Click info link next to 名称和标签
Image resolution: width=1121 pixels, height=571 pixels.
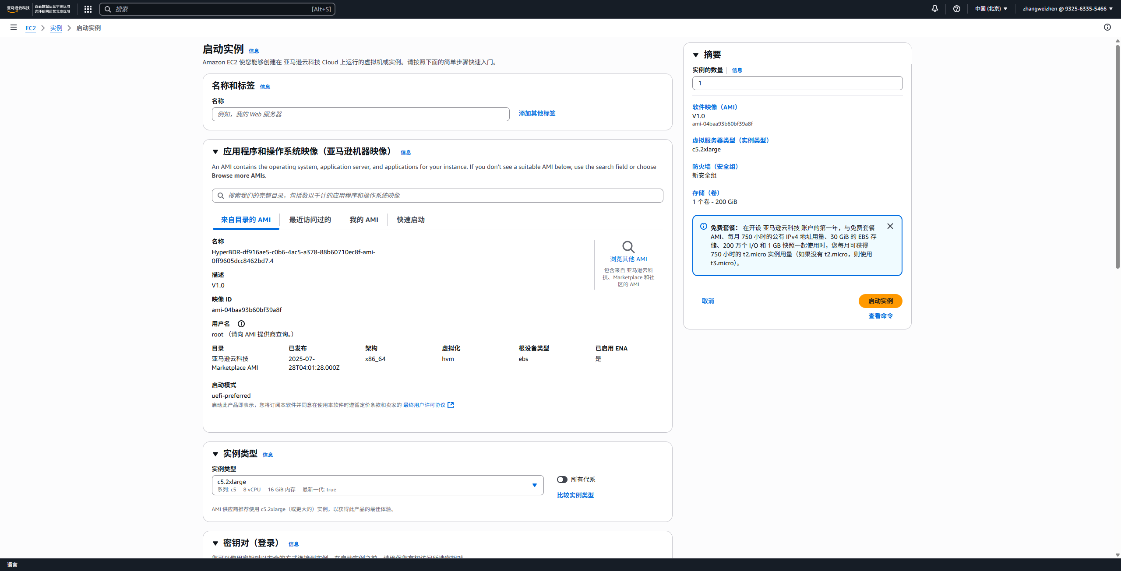pos(265,87)
